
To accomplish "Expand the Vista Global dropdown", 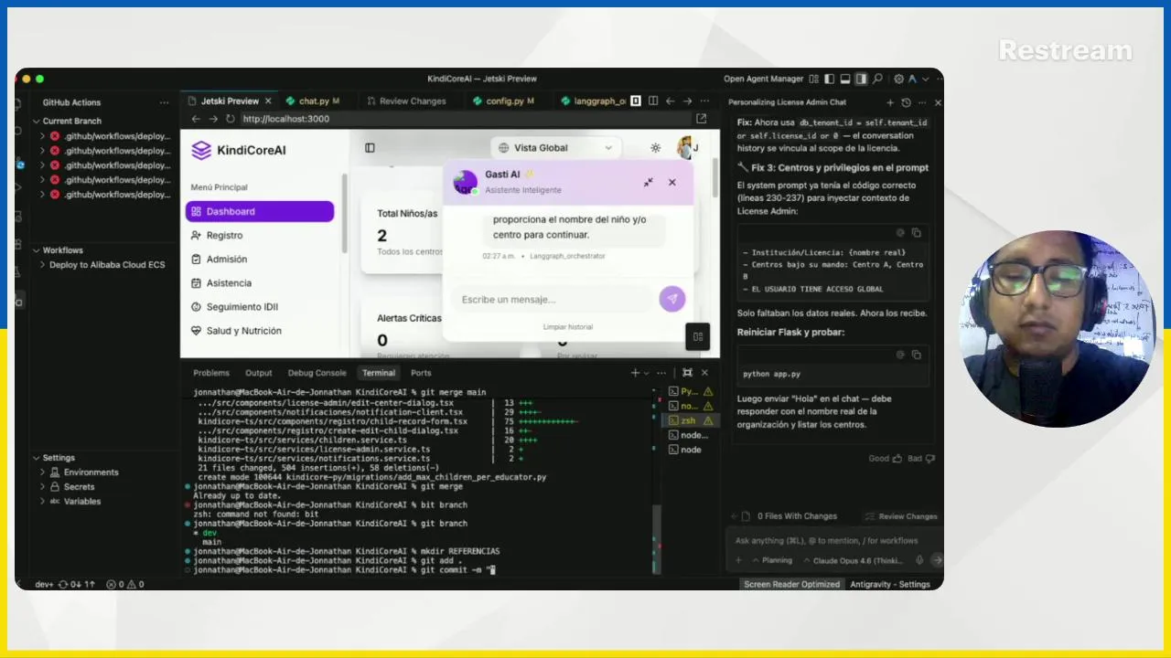I will pyautogui.click(x=554, y=148).
